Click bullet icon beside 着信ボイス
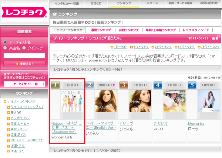The image size is (222, 158). tap(9, 135)
